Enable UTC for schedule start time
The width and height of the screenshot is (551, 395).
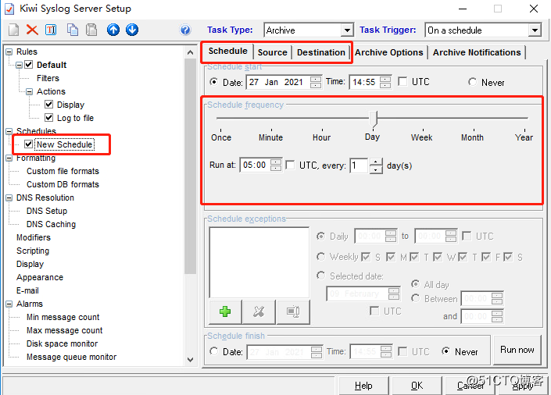[403, 82]
